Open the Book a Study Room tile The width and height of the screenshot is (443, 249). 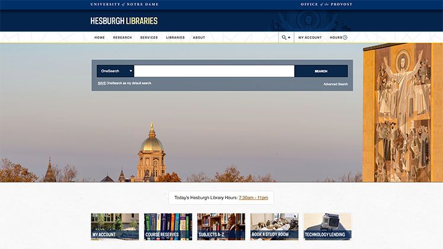click(x=275, y=226)
